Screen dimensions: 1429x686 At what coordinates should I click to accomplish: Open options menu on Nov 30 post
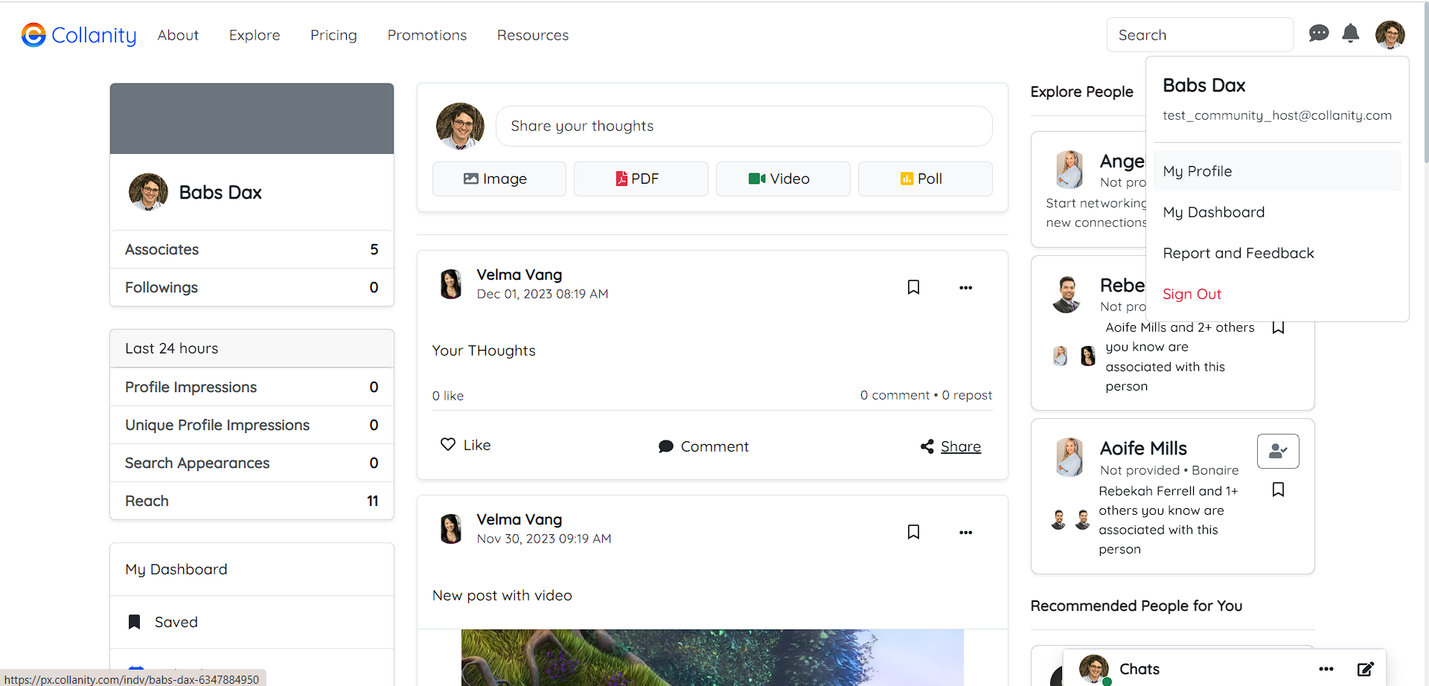coord(965,533)
